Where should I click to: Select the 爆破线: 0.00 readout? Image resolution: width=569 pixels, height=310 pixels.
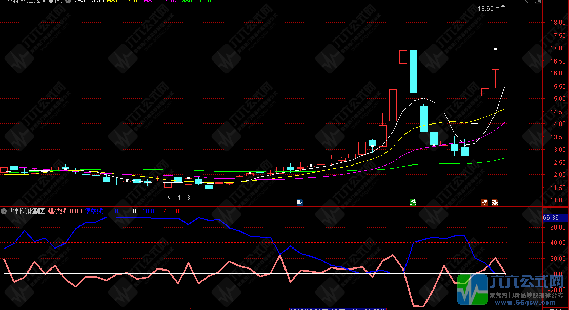[x=65, y=211]
